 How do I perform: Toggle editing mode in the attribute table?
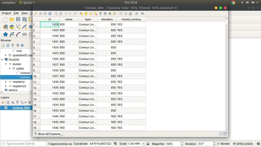(35, 14)
